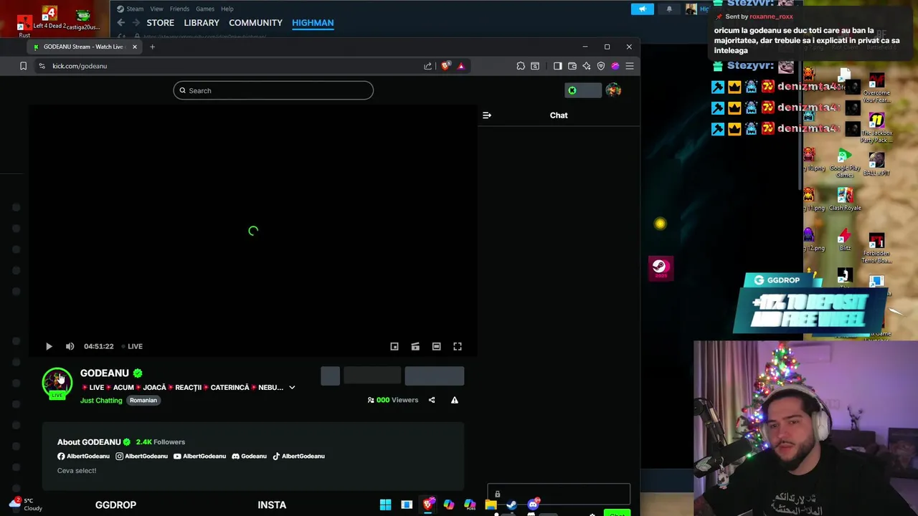Image resolution: width=918 pixels, height=516 pixels.
Task: Open the Discord taskbar icon
Action: (533, 505)
